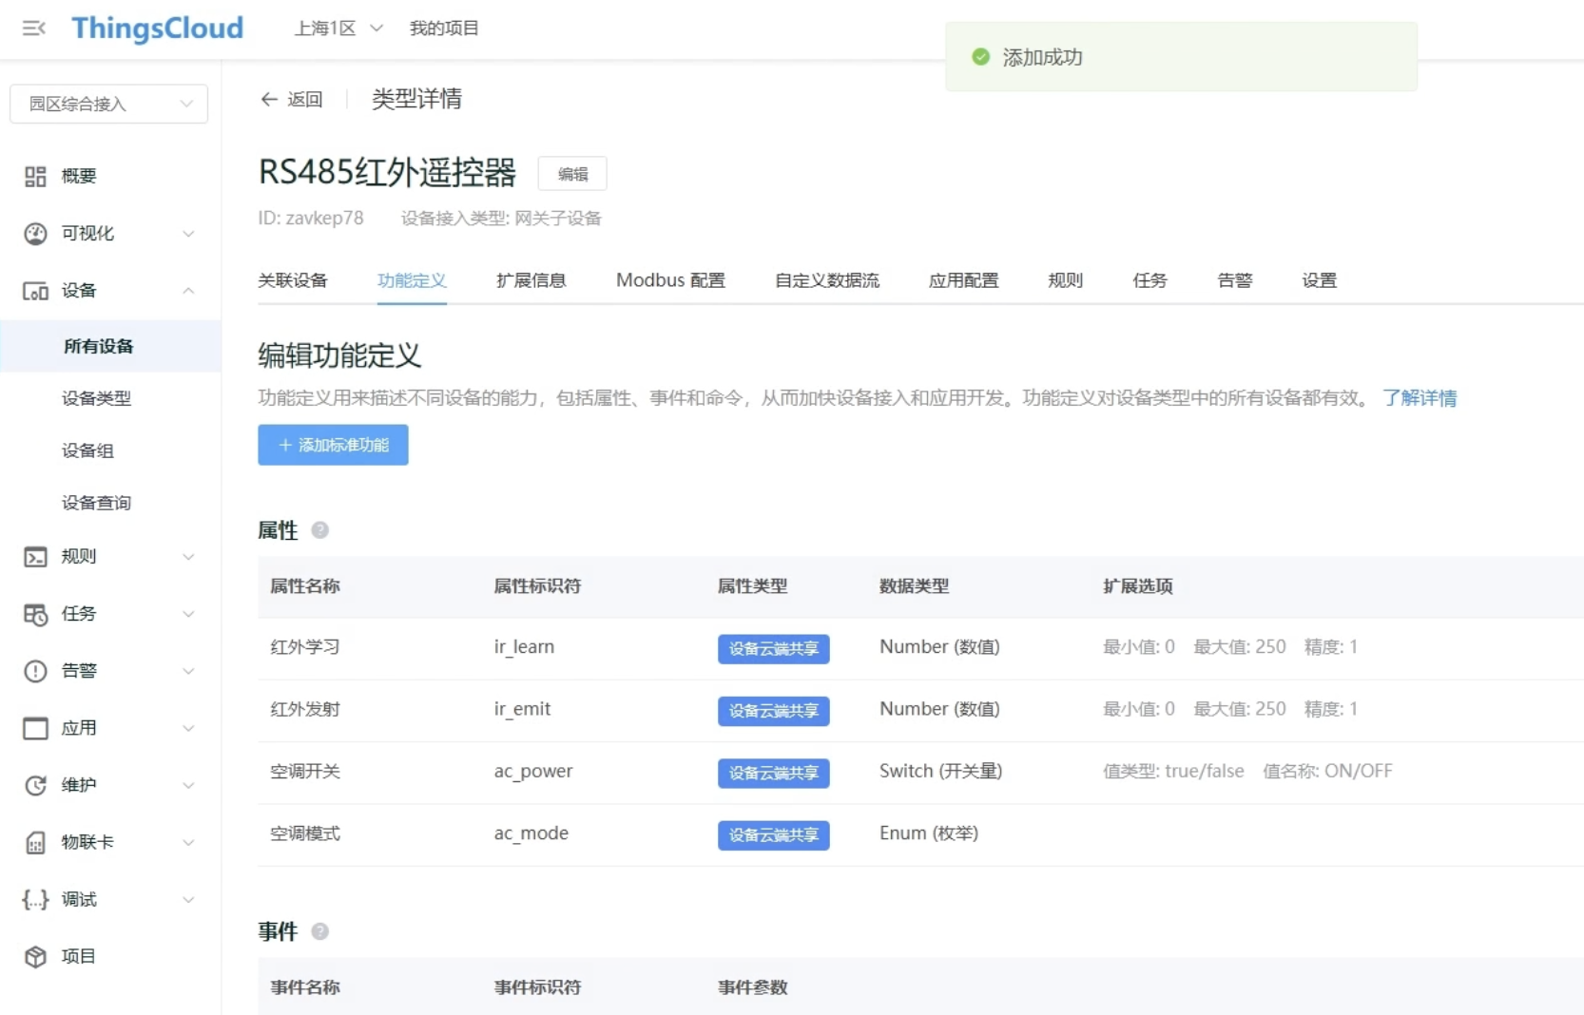Screen dimensions: 1584x1015
Task: Click the ac_mode identifier cell
Action: point(531,833)
